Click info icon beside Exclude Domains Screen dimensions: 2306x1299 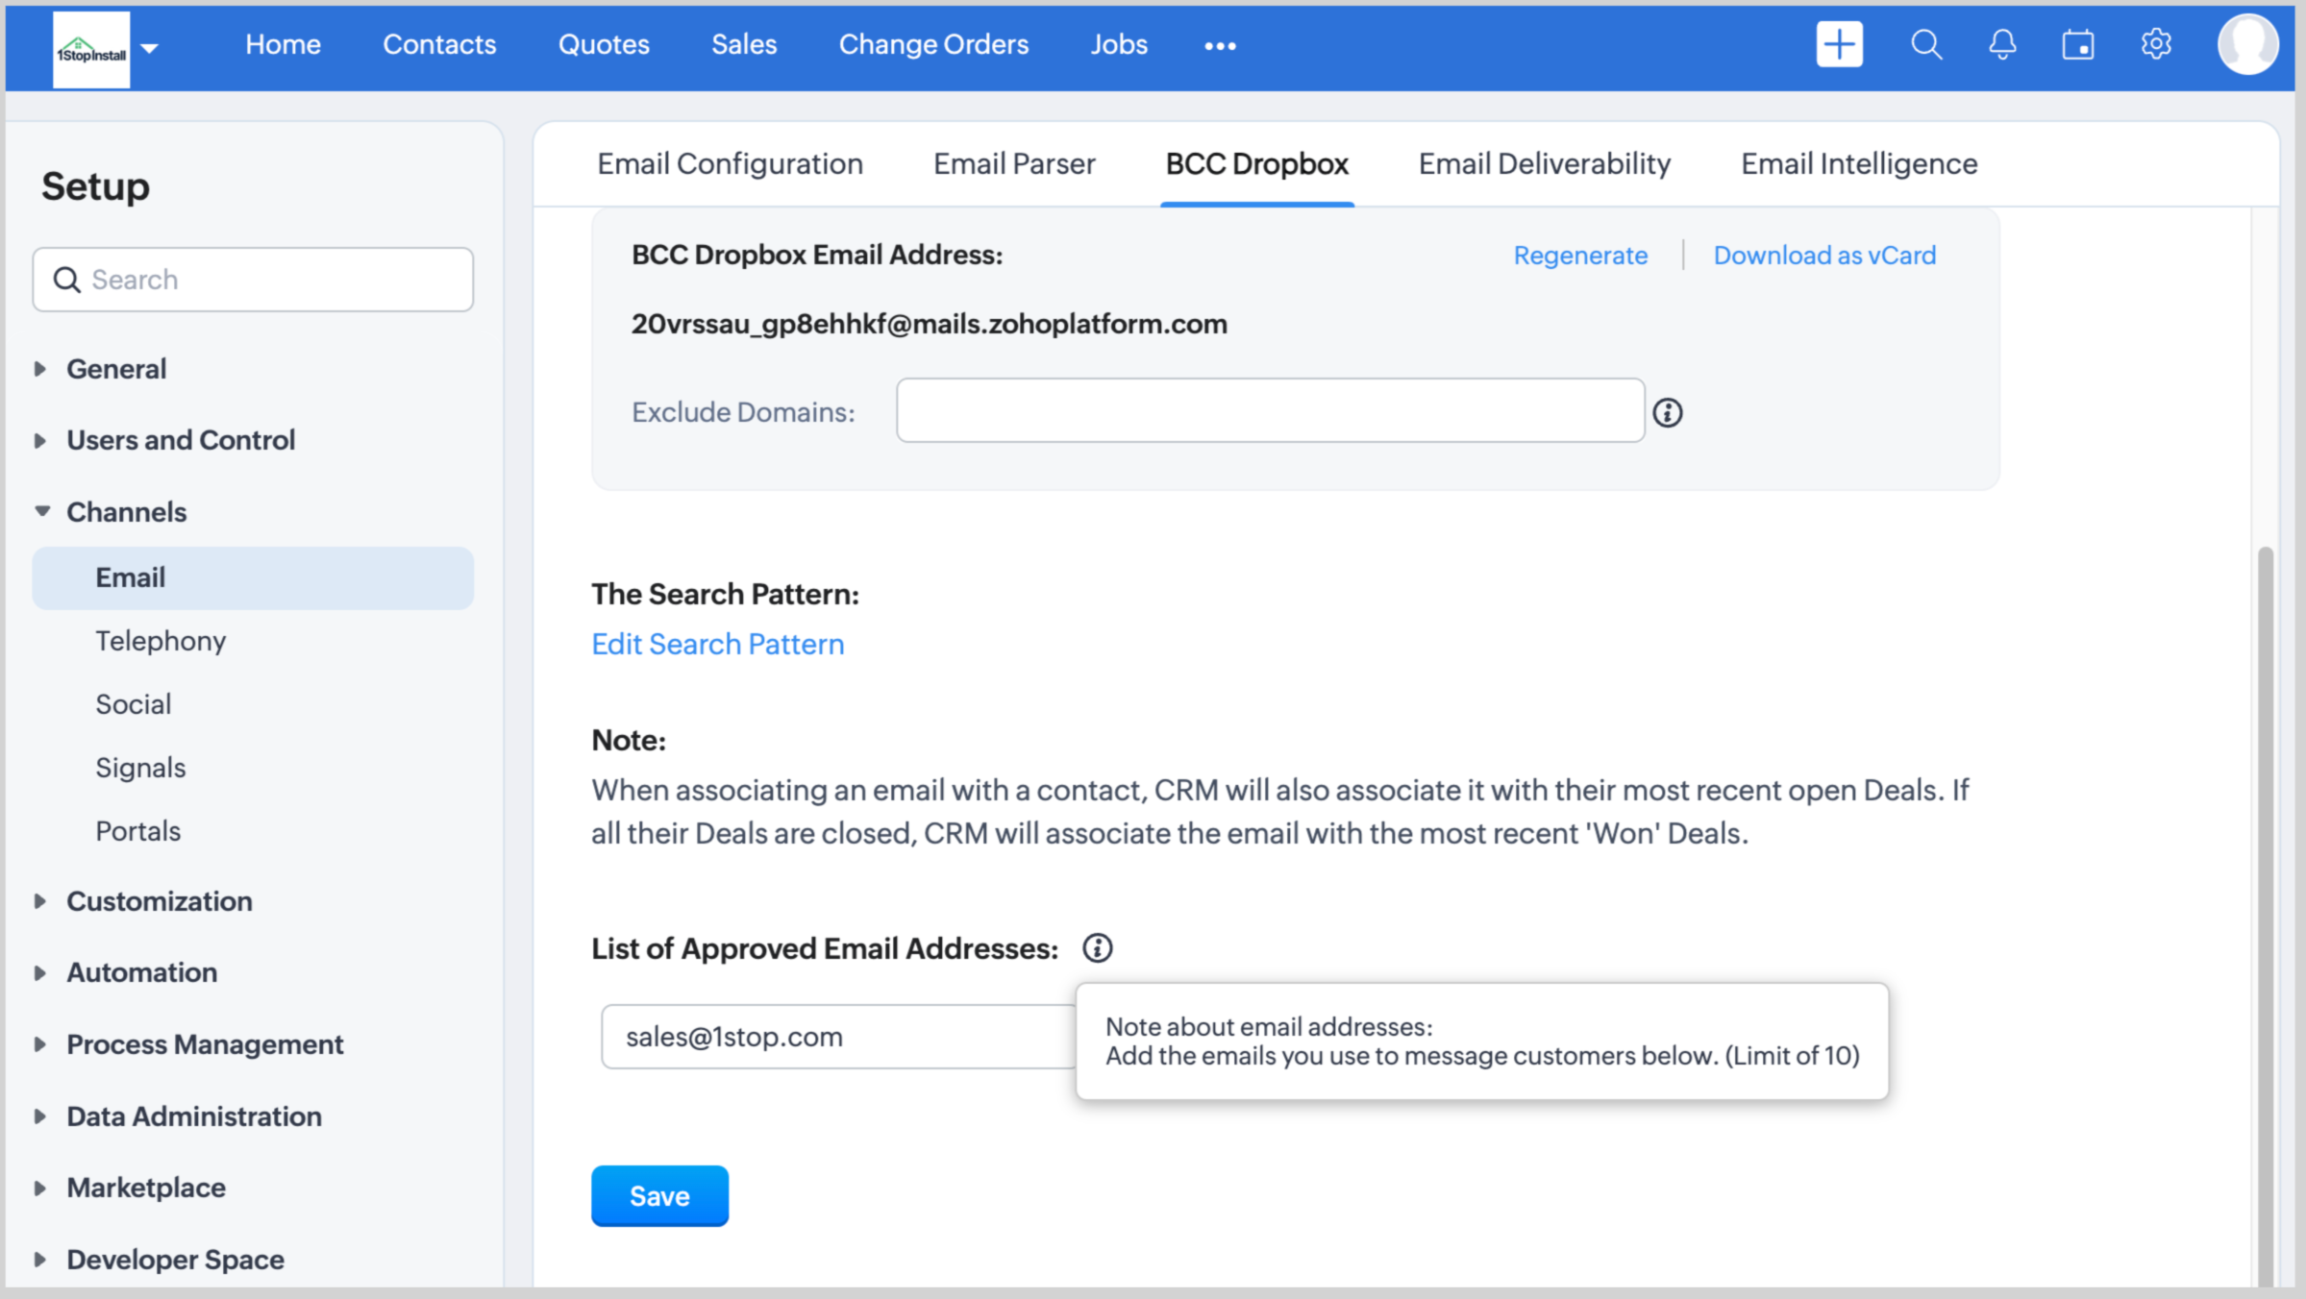tap(1668, 412)
